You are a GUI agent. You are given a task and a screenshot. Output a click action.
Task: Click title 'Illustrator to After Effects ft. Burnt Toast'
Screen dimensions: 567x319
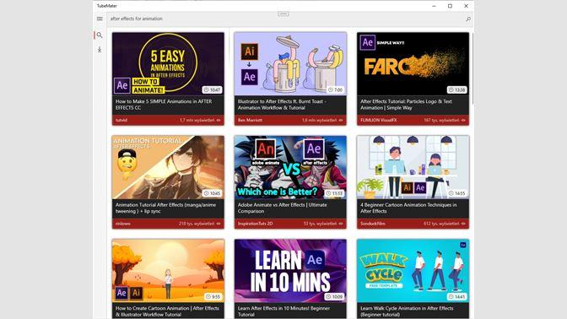pos(282,105)
